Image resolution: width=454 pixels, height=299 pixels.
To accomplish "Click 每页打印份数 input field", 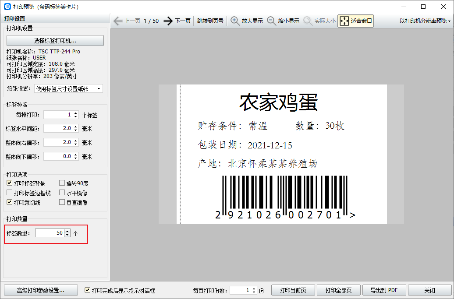I will tap(241, 290).
